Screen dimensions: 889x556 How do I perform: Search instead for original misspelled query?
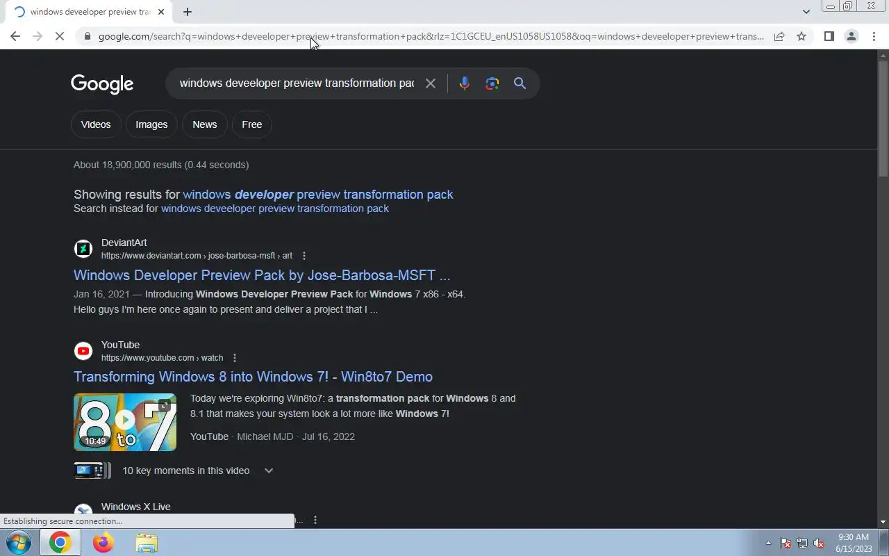pyautogui.click(x=275, y=208)
